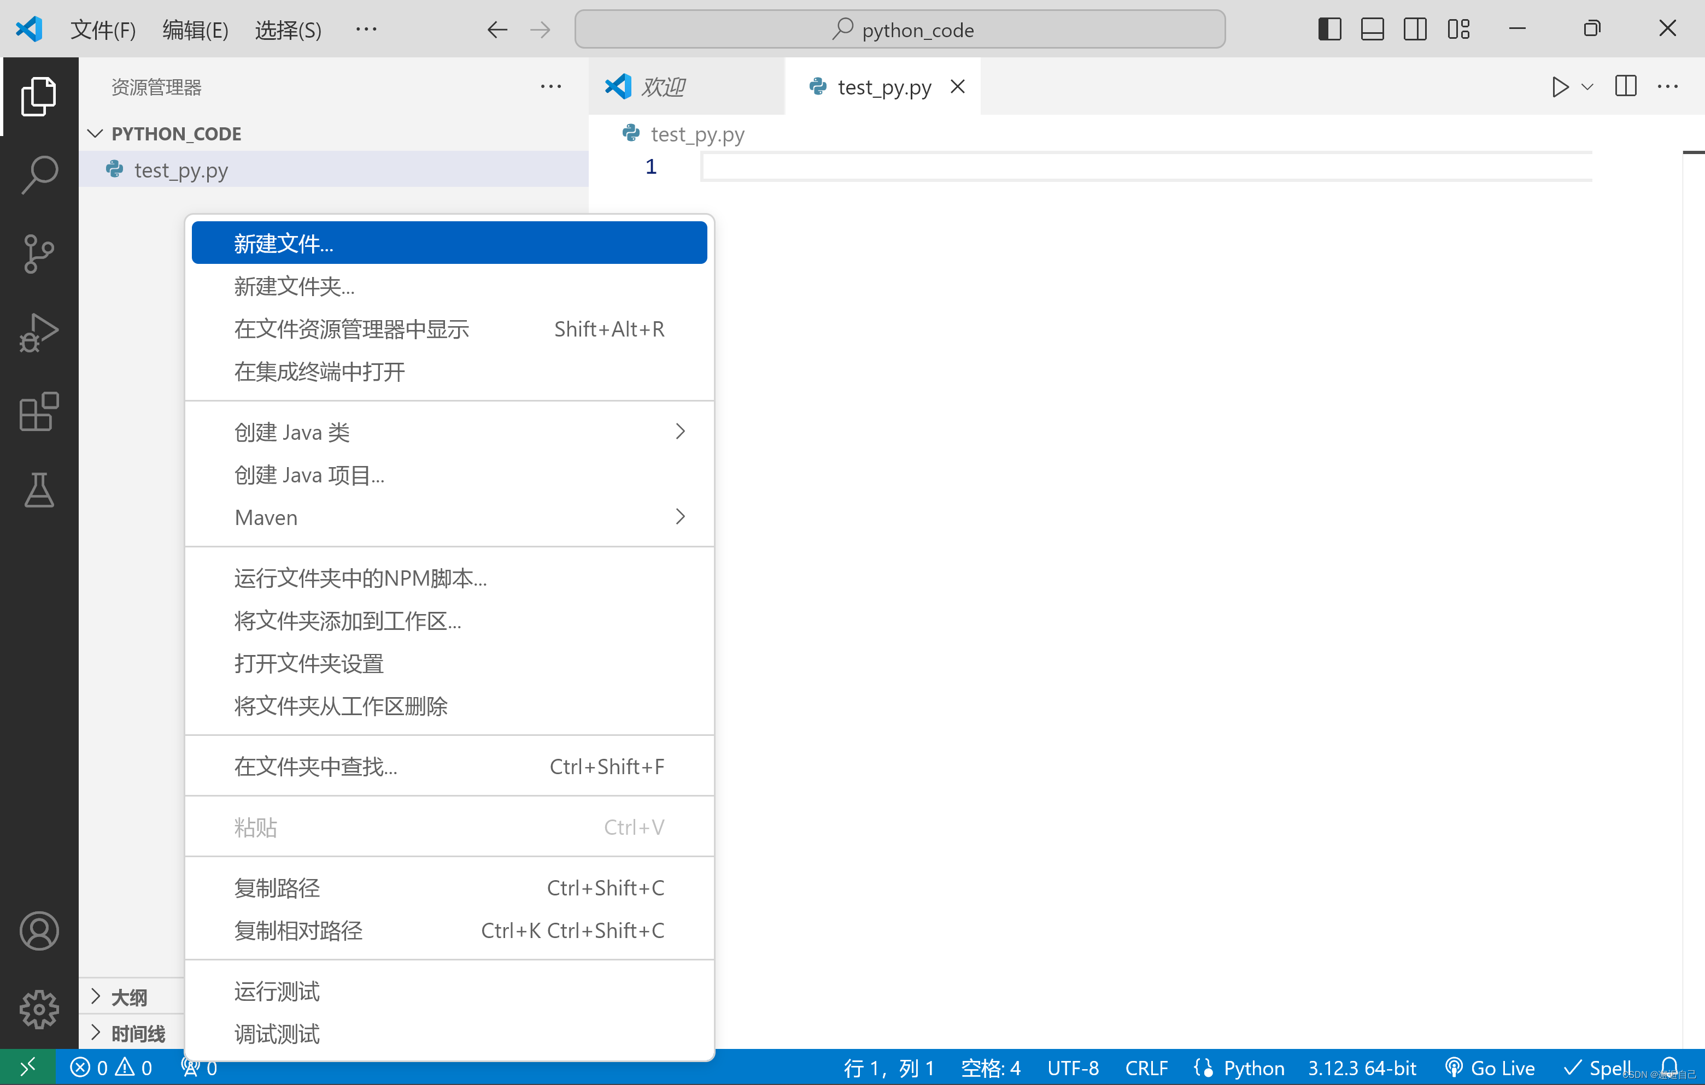Toggle the secondary sidebar layout button
This screenshot has height=1085, width=1705.
pyautogui.click(x=1414, y=29)
